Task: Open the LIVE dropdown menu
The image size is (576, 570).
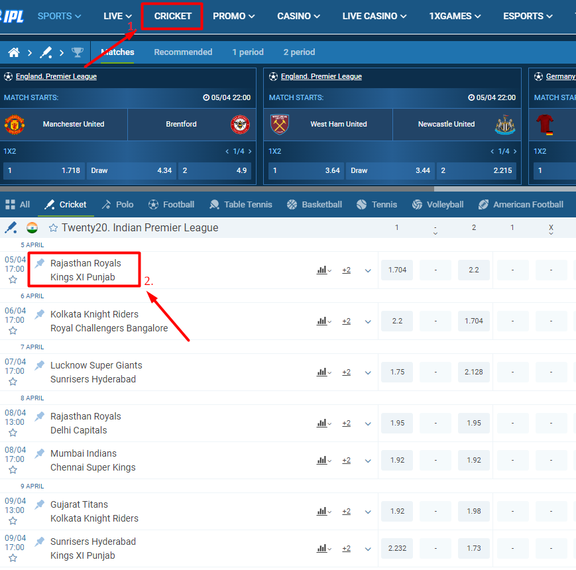Action: pyautogui.click(x=117, y=16)
